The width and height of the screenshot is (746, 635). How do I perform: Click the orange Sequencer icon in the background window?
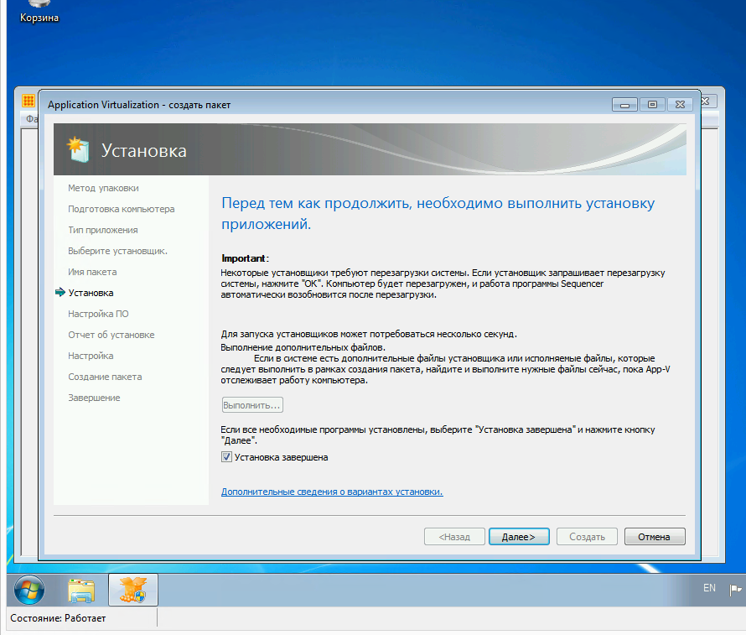click(28, 101)
